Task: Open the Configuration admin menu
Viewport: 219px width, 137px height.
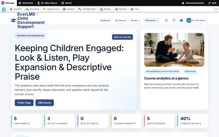Action: click(x=87, y=9)
